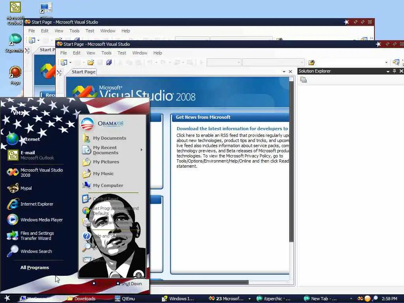Expand My Recent Documents submenu arrow
Viewport: 404px width, 303px height.
pos(141,150)
